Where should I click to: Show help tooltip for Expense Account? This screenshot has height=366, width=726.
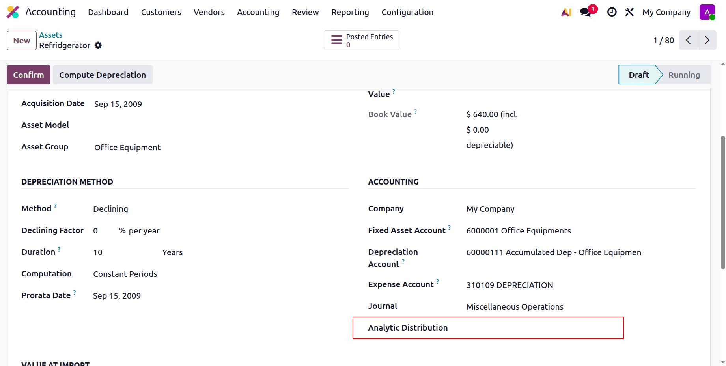[x=437, y=281]
